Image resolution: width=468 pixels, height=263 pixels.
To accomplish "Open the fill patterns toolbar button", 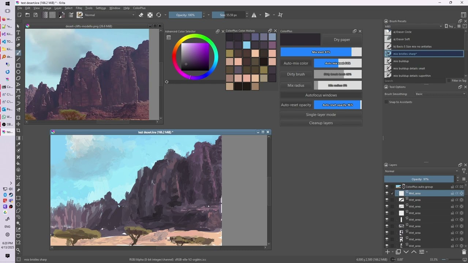I will click(52, 15).
